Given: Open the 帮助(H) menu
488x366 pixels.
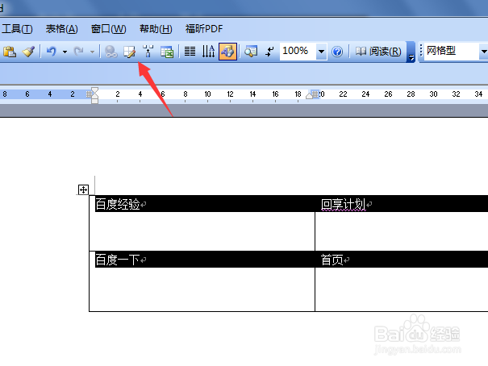Looking at the screenshot, I should (x=156, y=29).
